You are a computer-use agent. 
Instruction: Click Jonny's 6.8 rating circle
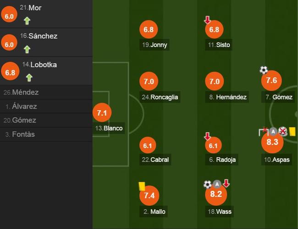(x=149, y=29)
